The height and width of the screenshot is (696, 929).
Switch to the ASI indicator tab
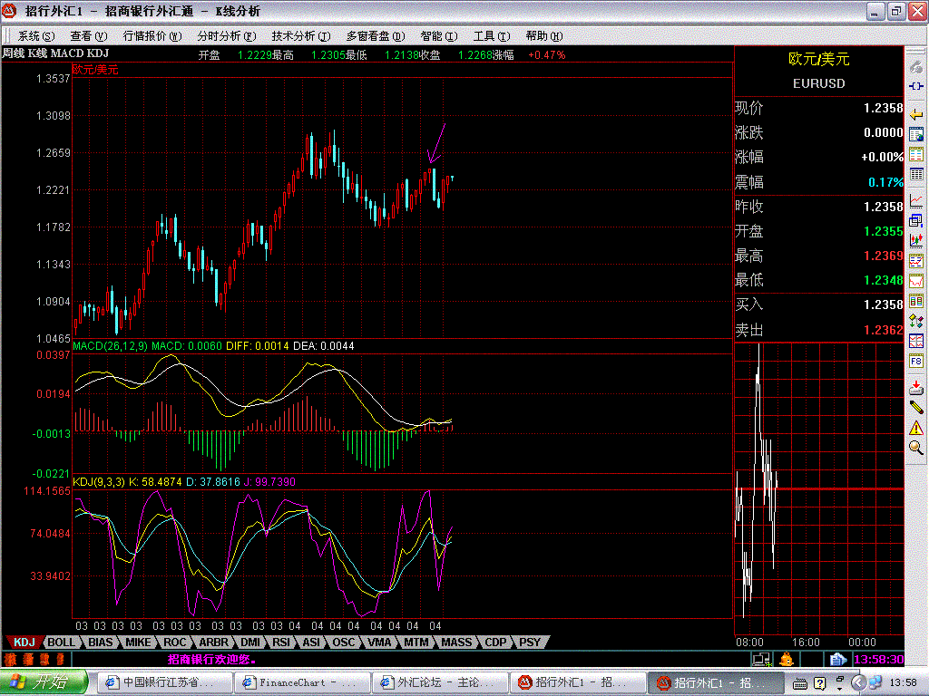311,643
